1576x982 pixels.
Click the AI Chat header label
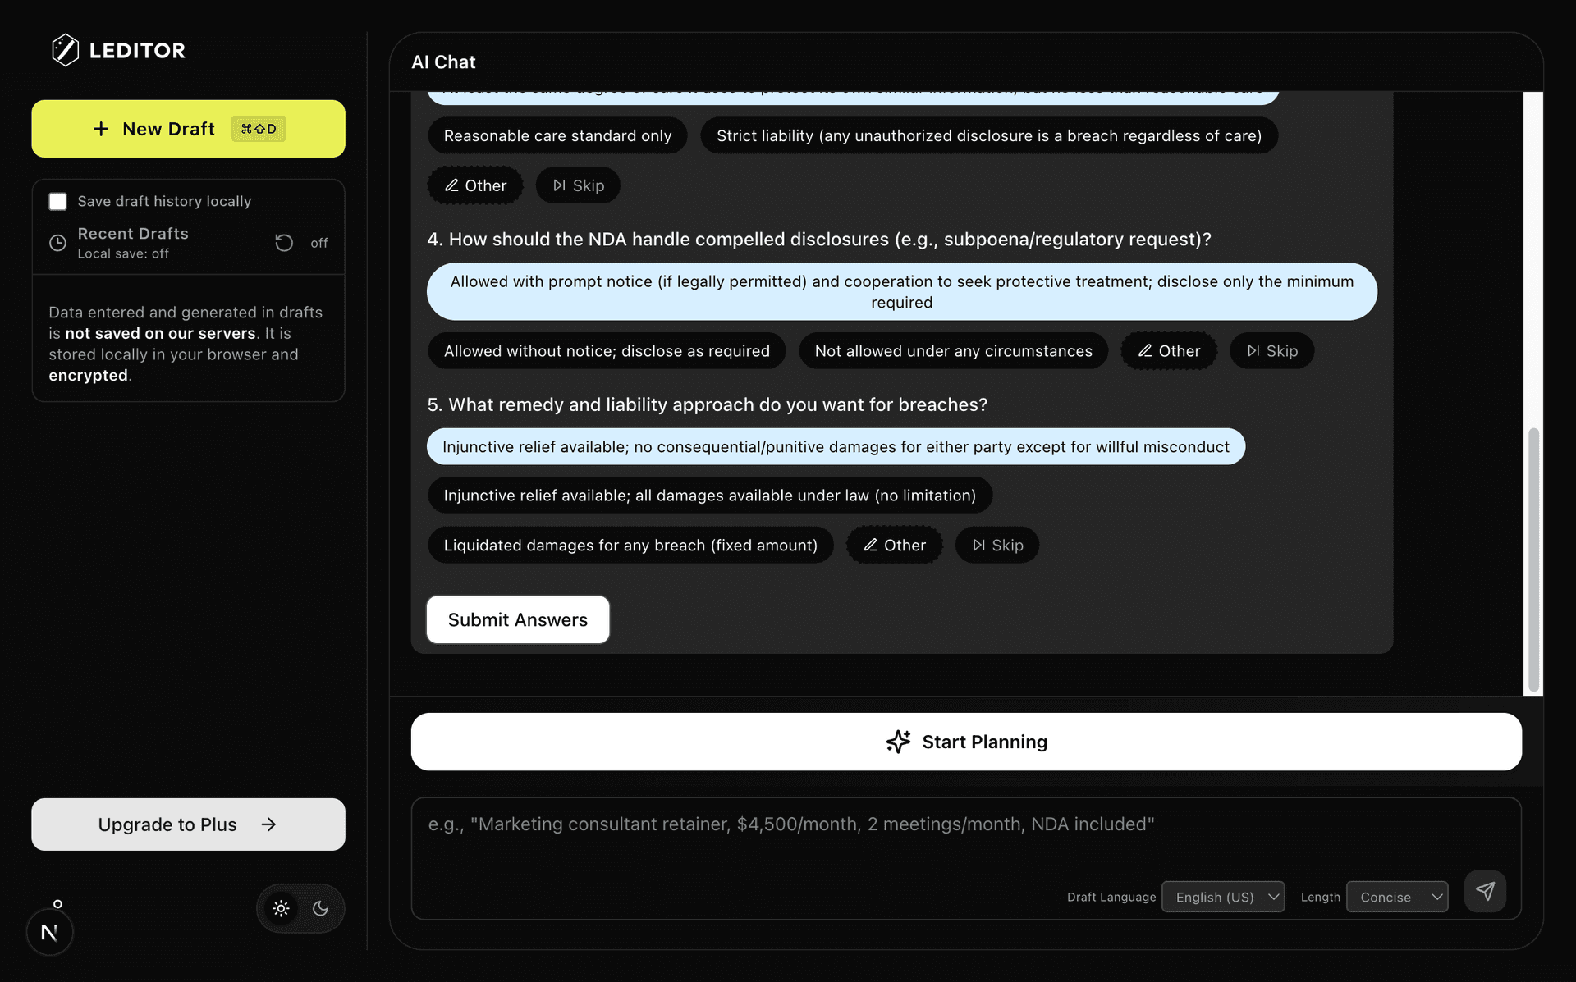coord(443,62)
